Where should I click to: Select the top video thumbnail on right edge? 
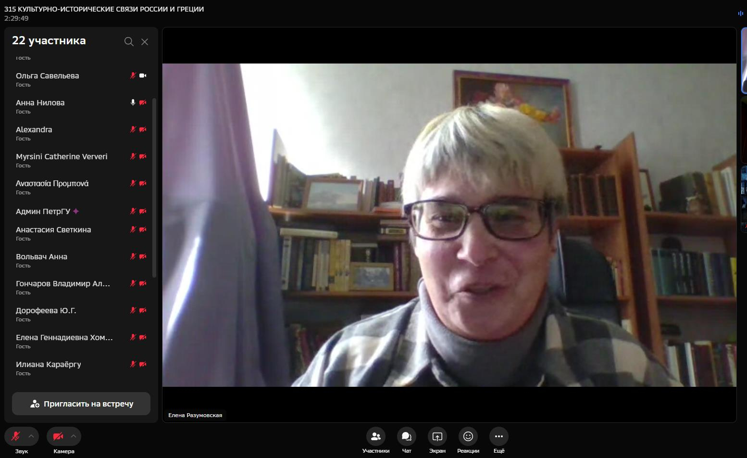pyautogui.click(x=744, y=60)
